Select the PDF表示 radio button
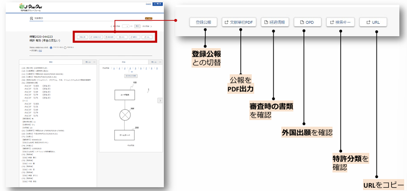Screen dimensions: 407x191 click(65, 48)
